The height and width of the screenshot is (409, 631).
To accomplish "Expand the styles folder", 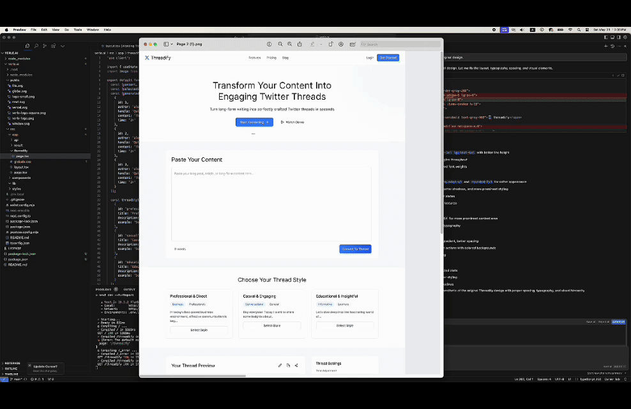I will coord(17,189).
